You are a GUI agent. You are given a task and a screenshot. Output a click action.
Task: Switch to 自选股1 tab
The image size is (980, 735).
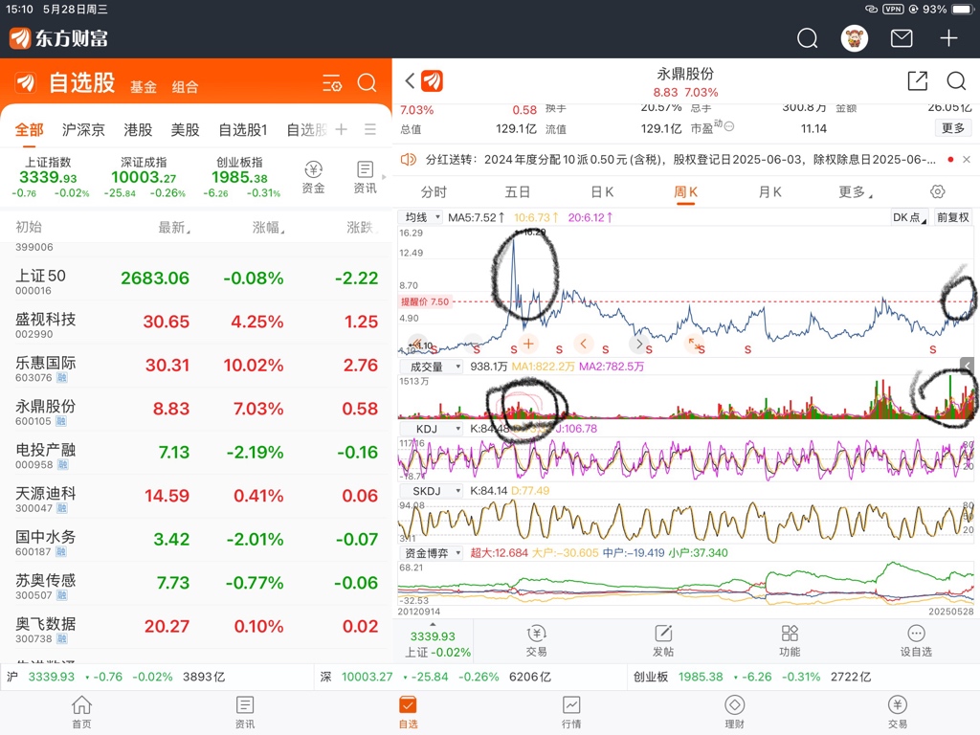click(242, 129)
